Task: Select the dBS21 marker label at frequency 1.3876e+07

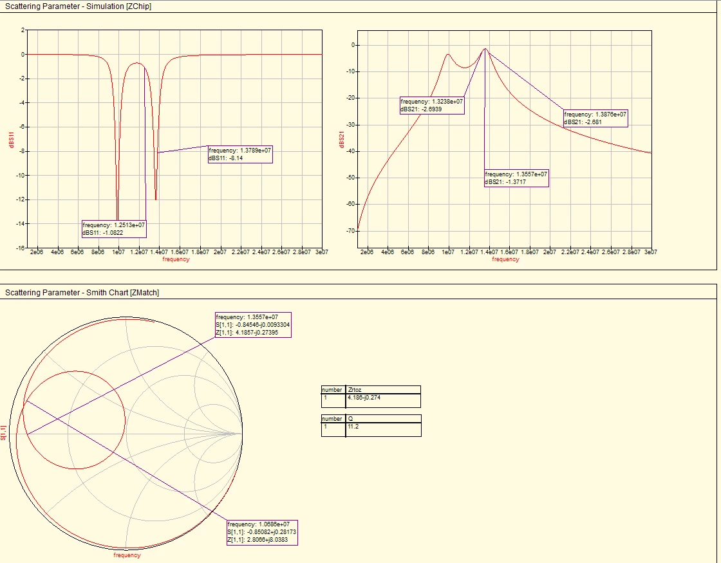Action: 595,118
